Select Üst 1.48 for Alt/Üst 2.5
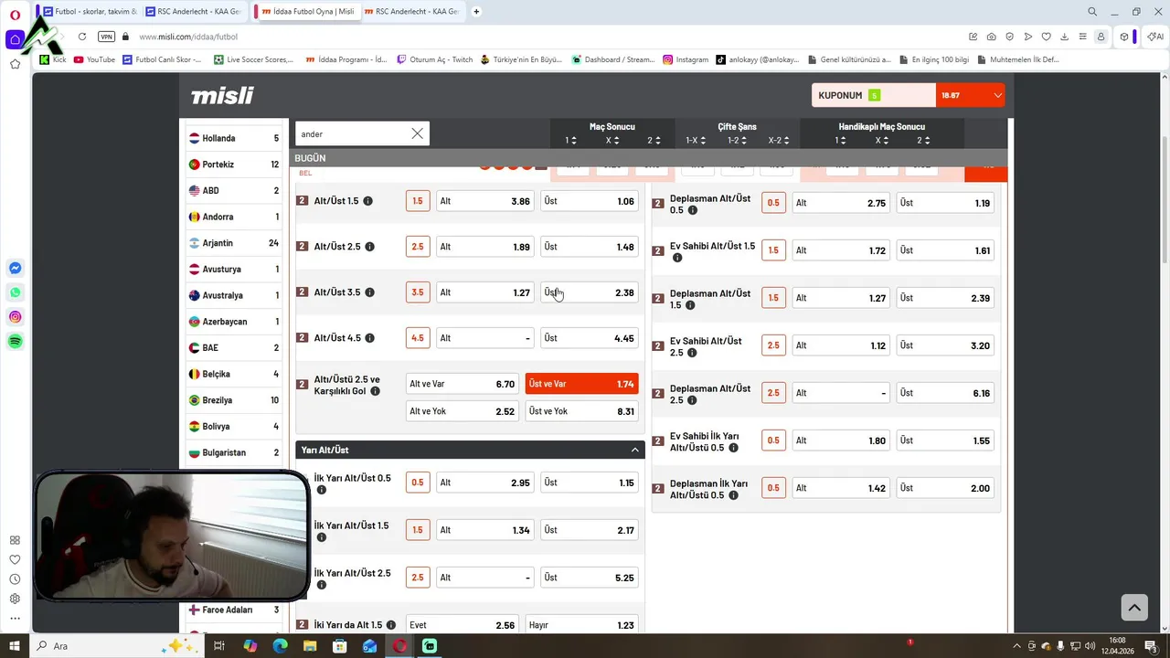The width and height of the screenshot is (1170, 658). tap(589, 247)
